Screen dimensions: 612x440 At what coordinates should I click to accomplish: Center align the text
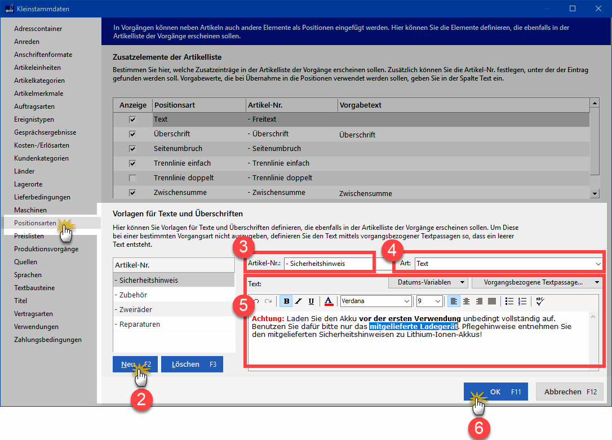point(467,301)
